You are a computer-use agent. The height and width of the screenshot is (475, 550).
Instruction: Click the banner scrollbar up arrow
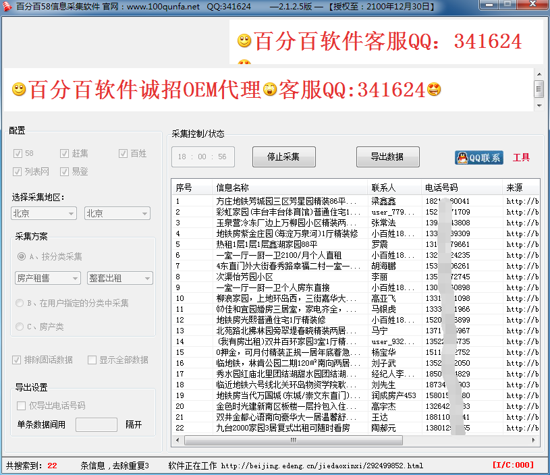point(539,74)
